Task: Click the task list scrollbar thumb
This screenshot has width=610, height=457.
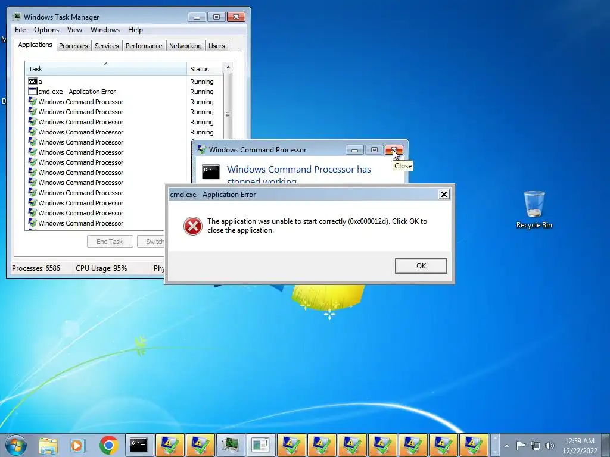Action: [228, 107]
